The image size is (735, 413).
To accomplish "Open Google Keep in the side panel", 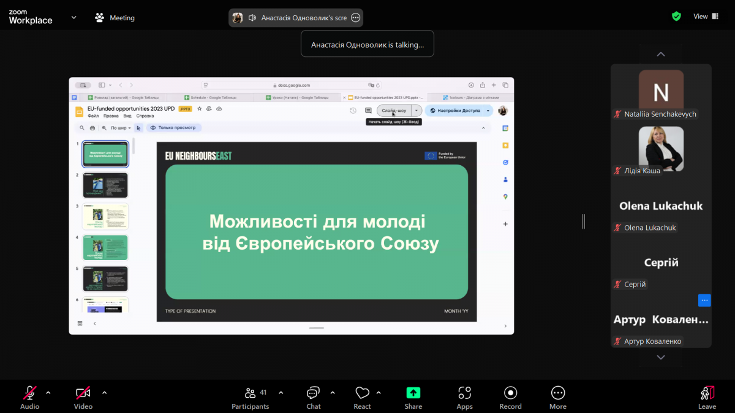I will pos(505,146).
